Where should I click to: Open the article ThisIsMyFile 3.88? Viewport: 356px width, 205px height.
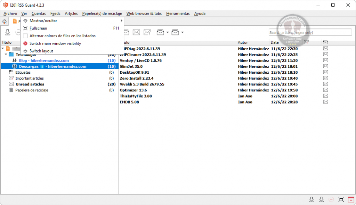(x=136, y=96)
